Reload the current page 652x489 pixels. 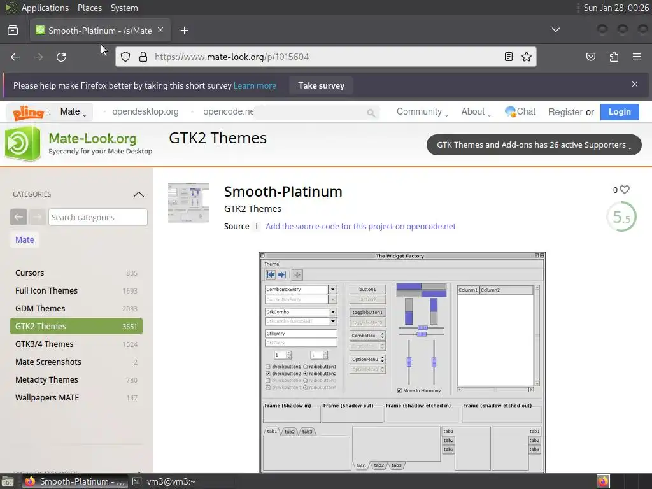61,57
